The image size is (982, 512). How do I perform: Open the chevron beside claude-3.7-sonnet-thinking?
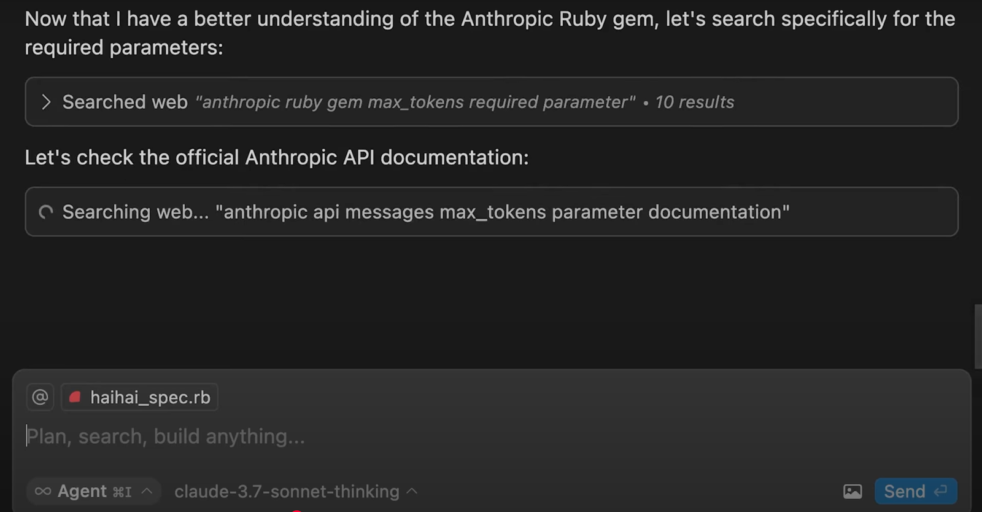(412, 491)
